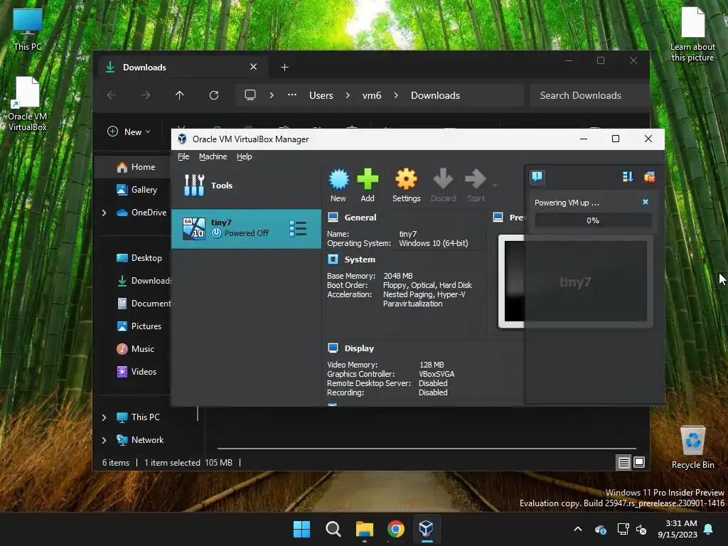Open the tiny7 machine tools list icon

point(298,228)
